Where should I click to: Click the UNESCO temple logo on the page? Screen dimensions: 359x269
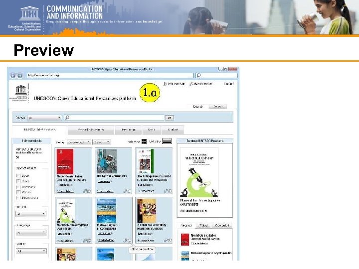(x=20, y=90)
